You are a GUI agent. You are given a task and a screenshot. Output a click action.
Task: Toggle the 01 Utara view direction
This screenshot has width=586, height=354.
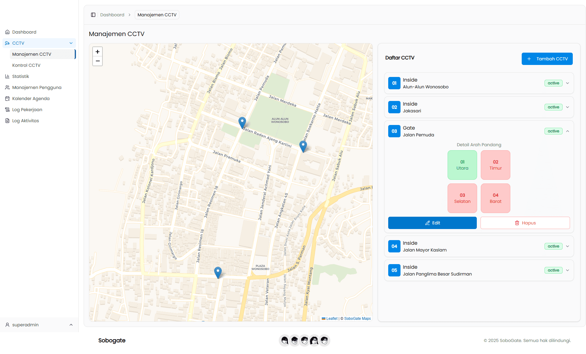(462, 165)
